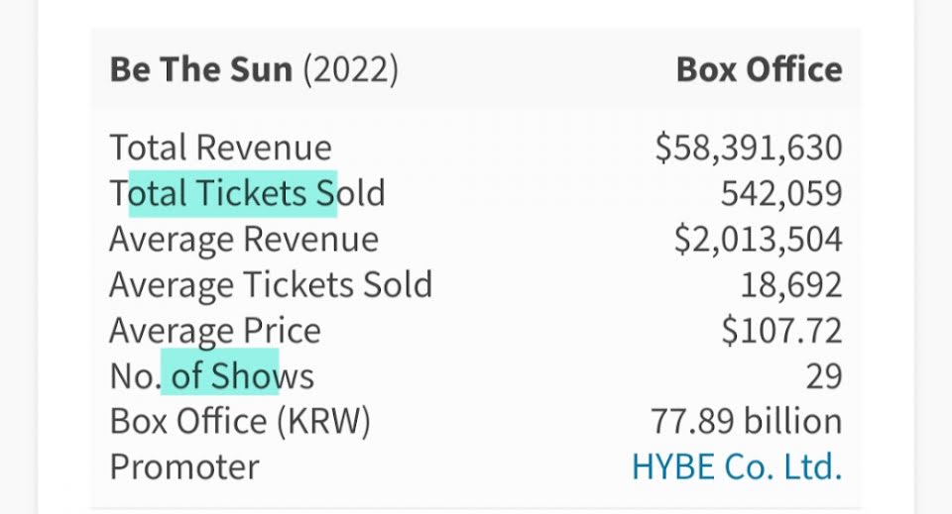
Task: Click the $58,391,630 revenue value
Action: pyautogui.click(x=748, y=148)
